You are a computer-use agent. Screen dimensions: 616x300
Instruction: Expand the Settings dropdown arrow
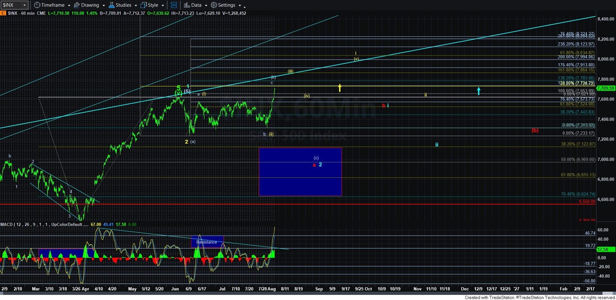[240, 5]
